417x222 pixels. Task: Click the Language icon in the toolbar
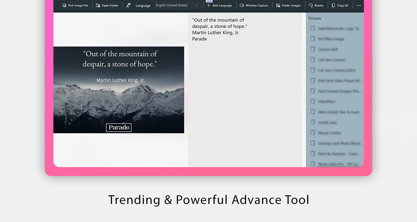[x=129, y=5]
